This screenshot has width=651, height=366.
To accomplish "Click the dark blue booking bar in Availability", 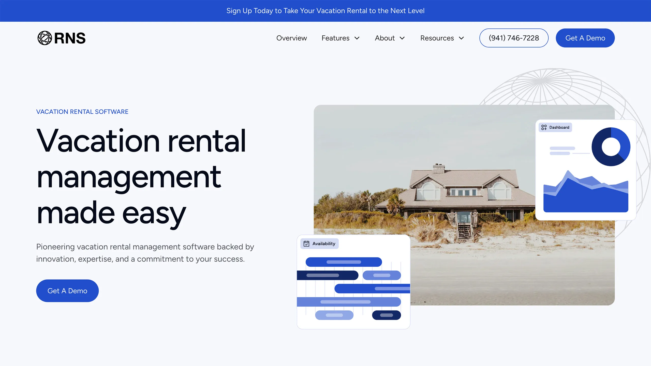I will 327,275.
